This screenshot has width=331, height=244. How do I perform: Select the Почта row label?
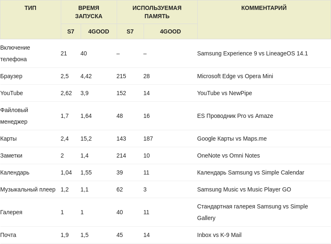pyautogui.click(x=8, y=235)
